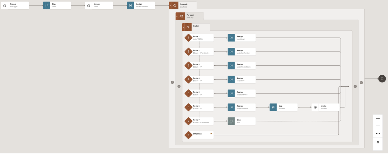Click the initializeVariables Assign icon
The width and height of the screenshot is (388, 154).
coord(131,5)
